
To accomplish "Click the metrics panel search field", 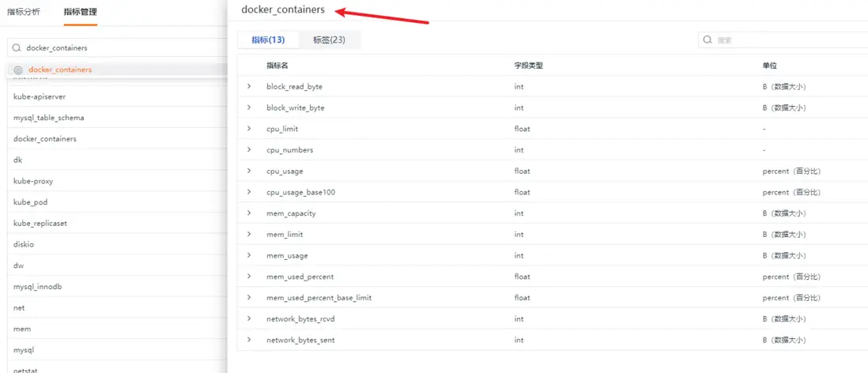I will click(783, 40).
